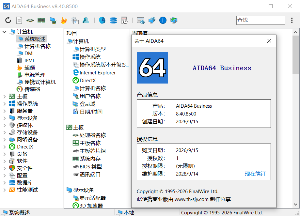
Task: Click the remote window globe icon
Action: pos(141,21)
